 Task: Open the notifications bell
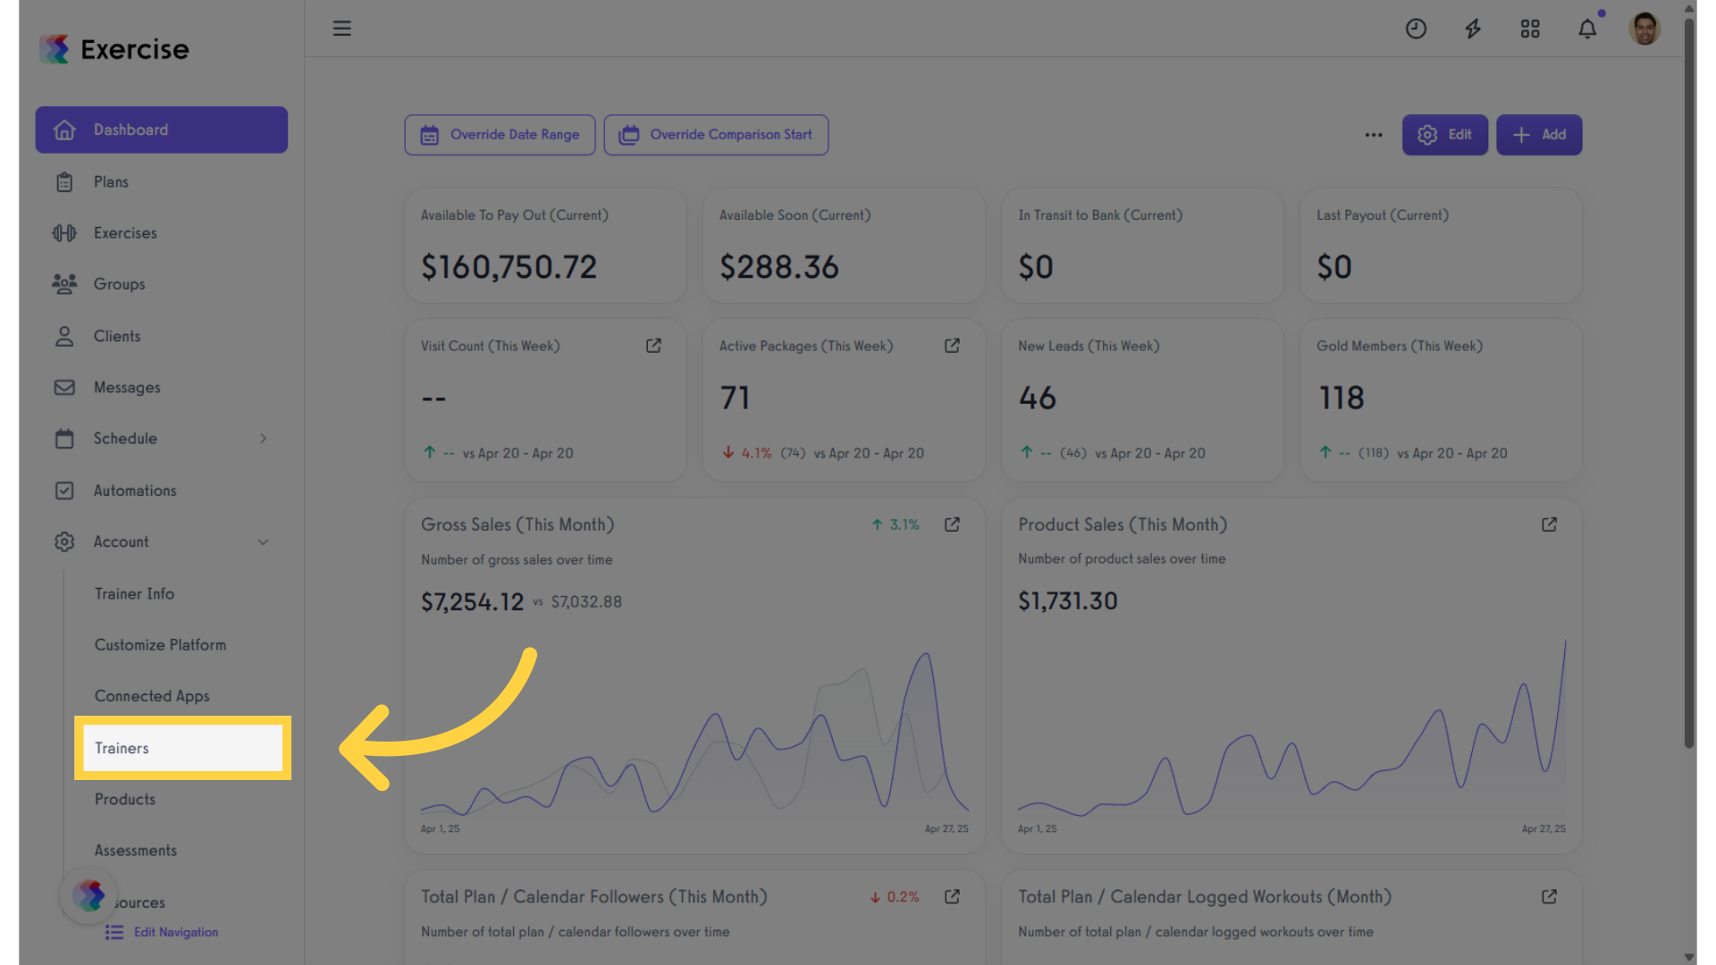tap(1587, 29)
